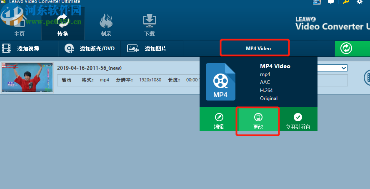Start conversion with the green convert button

[352, 49]
